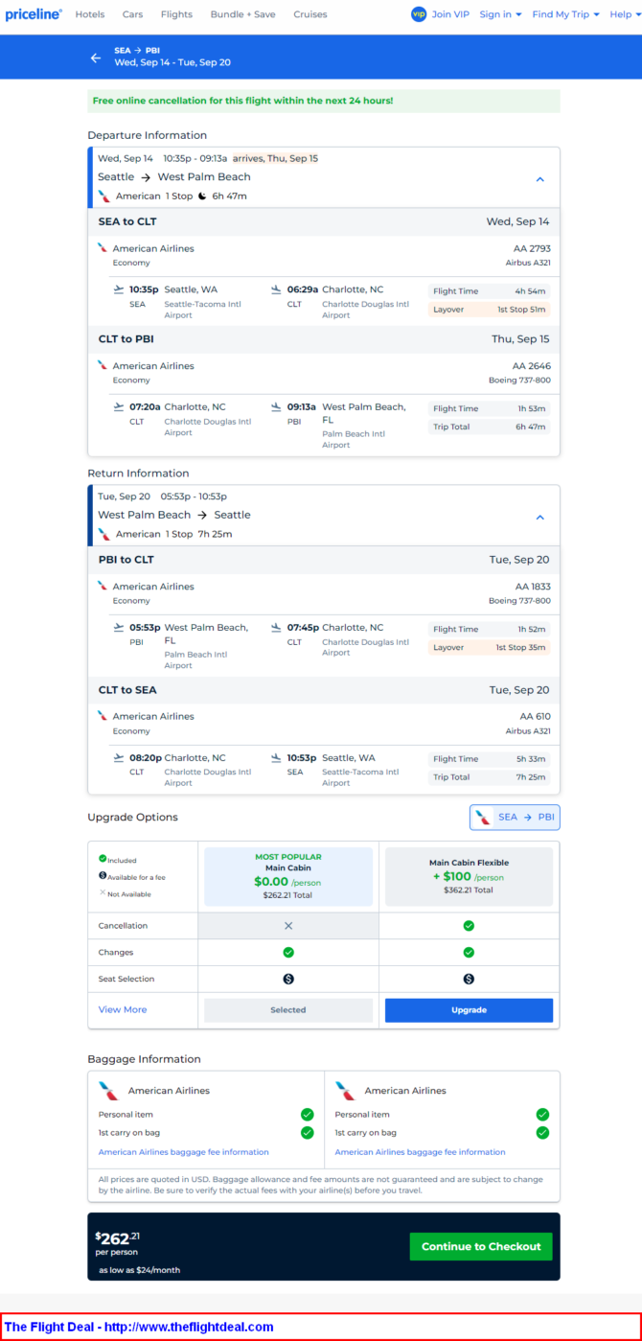
Task: Open the Help dropdown
Action: [x=625, y=14]
